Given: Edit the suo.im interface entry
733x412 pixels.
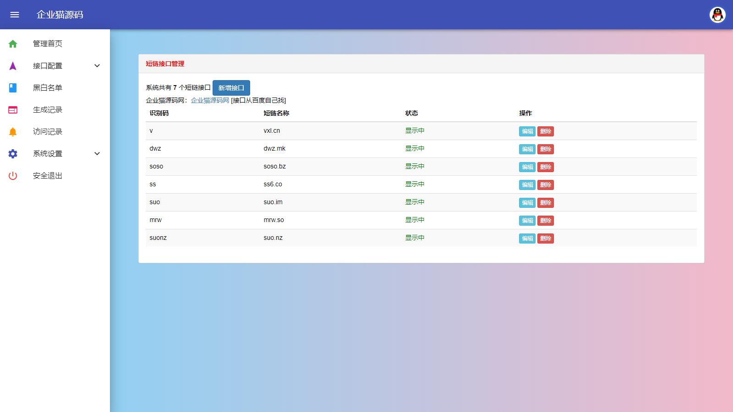Looking at the screenshot, I should (x=527, y=203).
